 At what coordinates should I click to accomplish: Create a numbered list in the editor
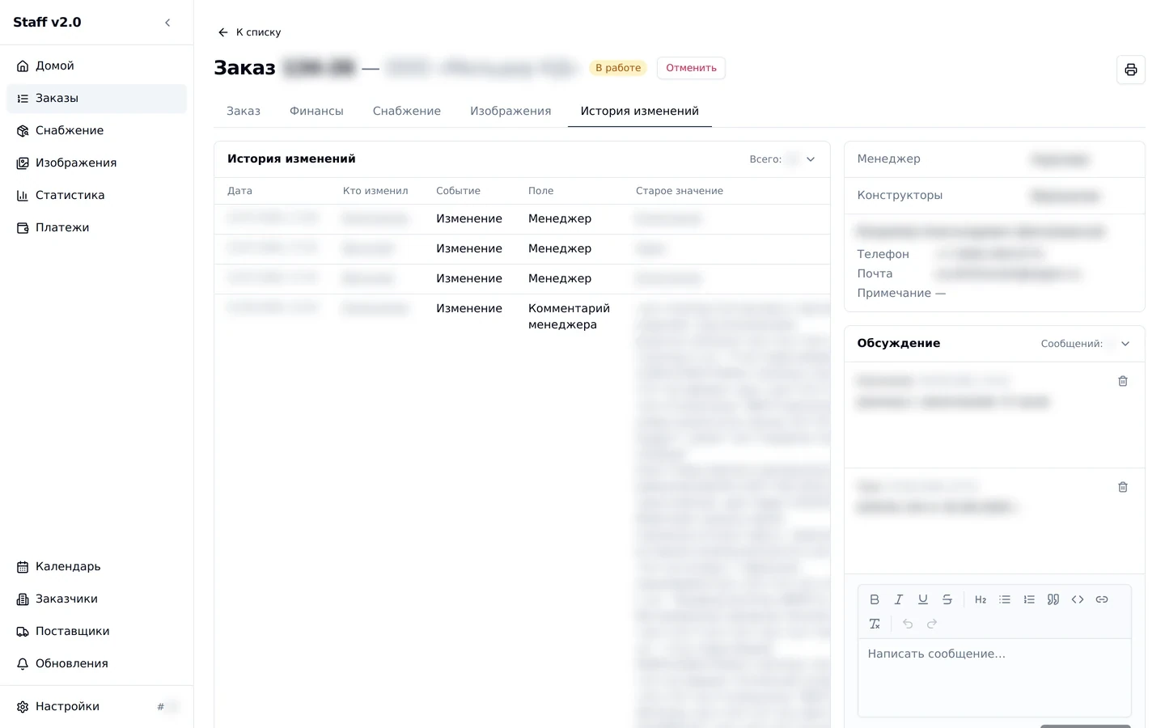[1029, 599]
